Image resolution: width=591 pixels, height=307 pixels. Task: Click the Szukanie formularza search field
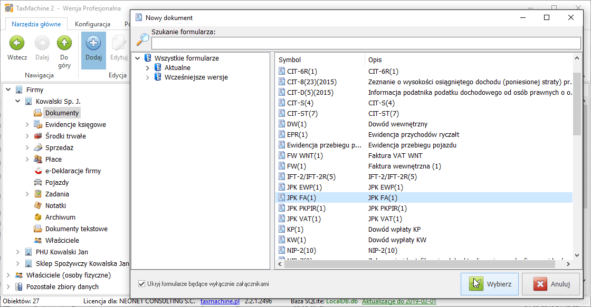coord(365,43)
